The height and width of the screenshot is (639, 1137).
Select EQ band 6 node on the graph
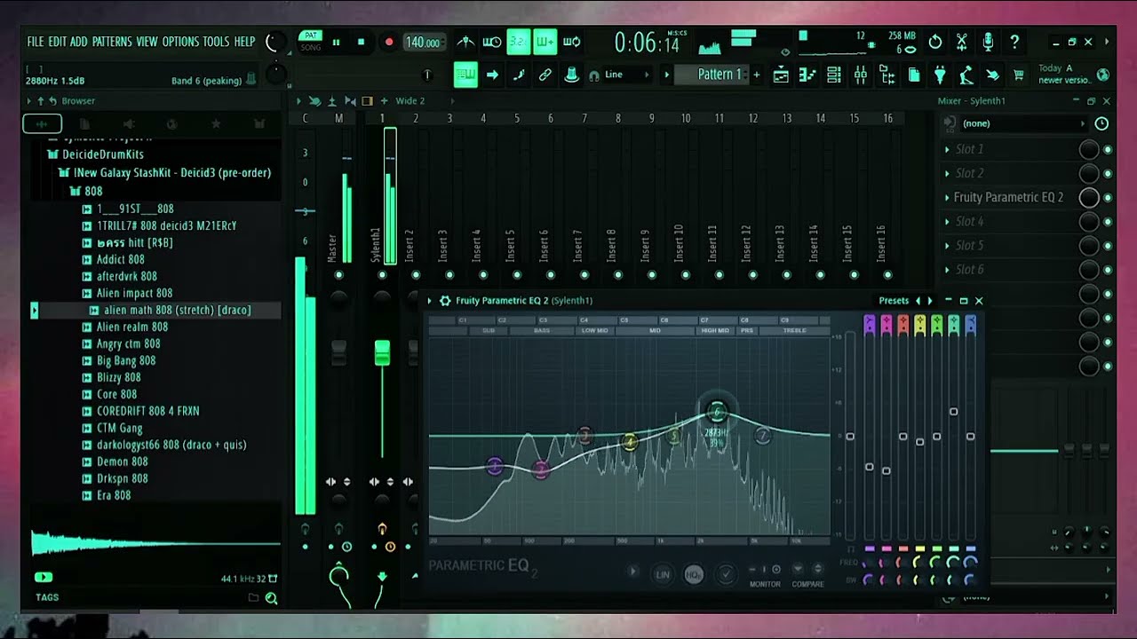click(x=717, y=412)
